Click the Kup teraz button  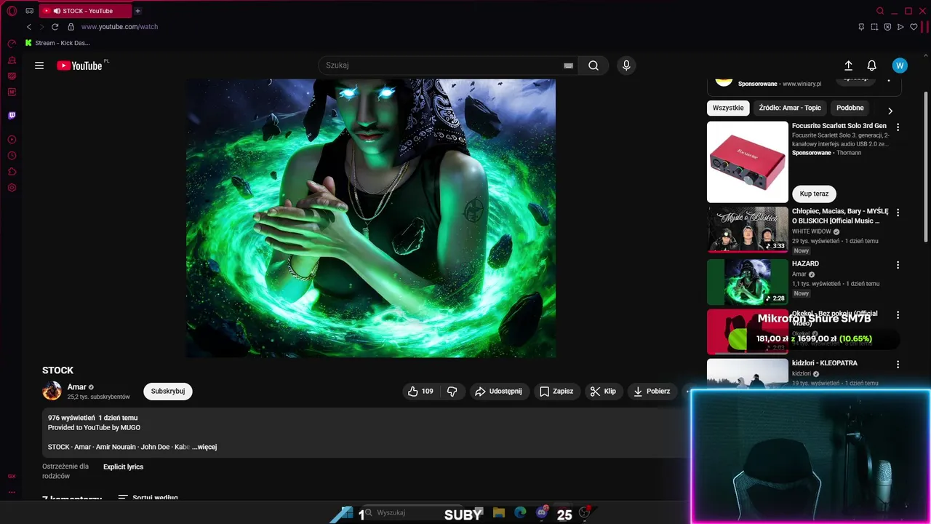(814, 194)
